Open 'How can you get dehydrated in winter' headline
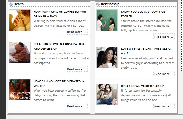This screenshot has width=183, height=119. click(x=59, y=83)
